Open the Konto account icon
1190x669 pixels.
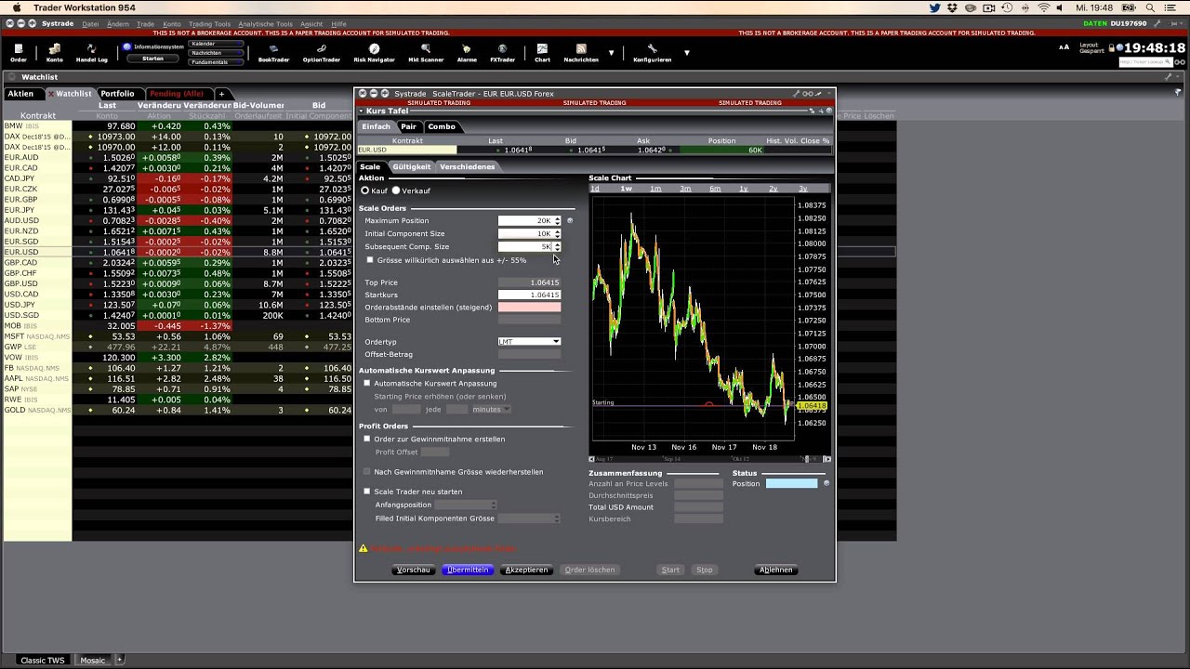(55, 52)
